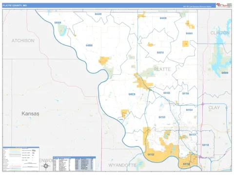Click the 64153 ZIP code label
Image resolution: width=234 pixels, height=175 pixels.
162,117
